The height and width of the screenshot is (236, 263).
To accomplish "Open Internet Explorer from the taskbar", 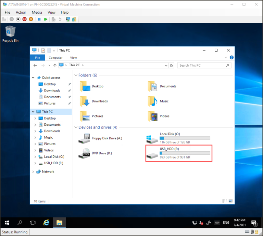I will tap(46, 223).
